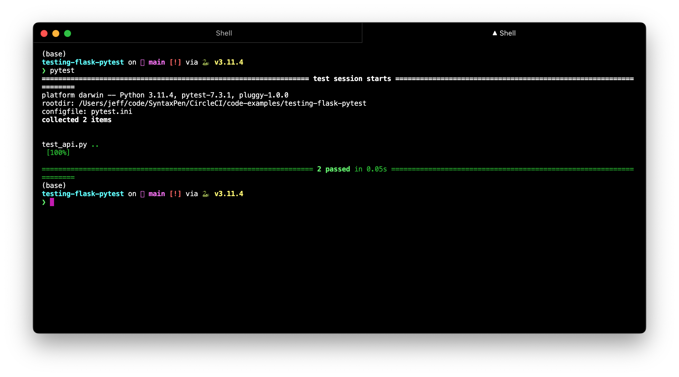Image resolution: width=679 pixels, height=377 pixels.
Task: Click the 'test session starts' header text
Action: click(352, 79)
